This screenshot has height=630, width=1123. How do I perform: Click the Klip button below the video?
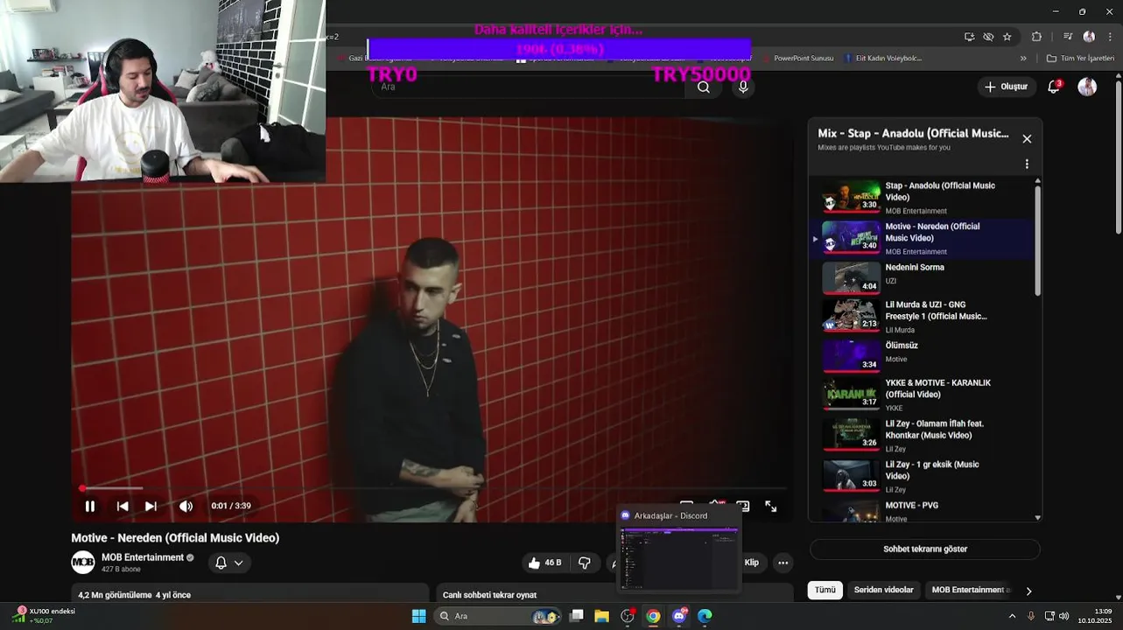[752, 563]
